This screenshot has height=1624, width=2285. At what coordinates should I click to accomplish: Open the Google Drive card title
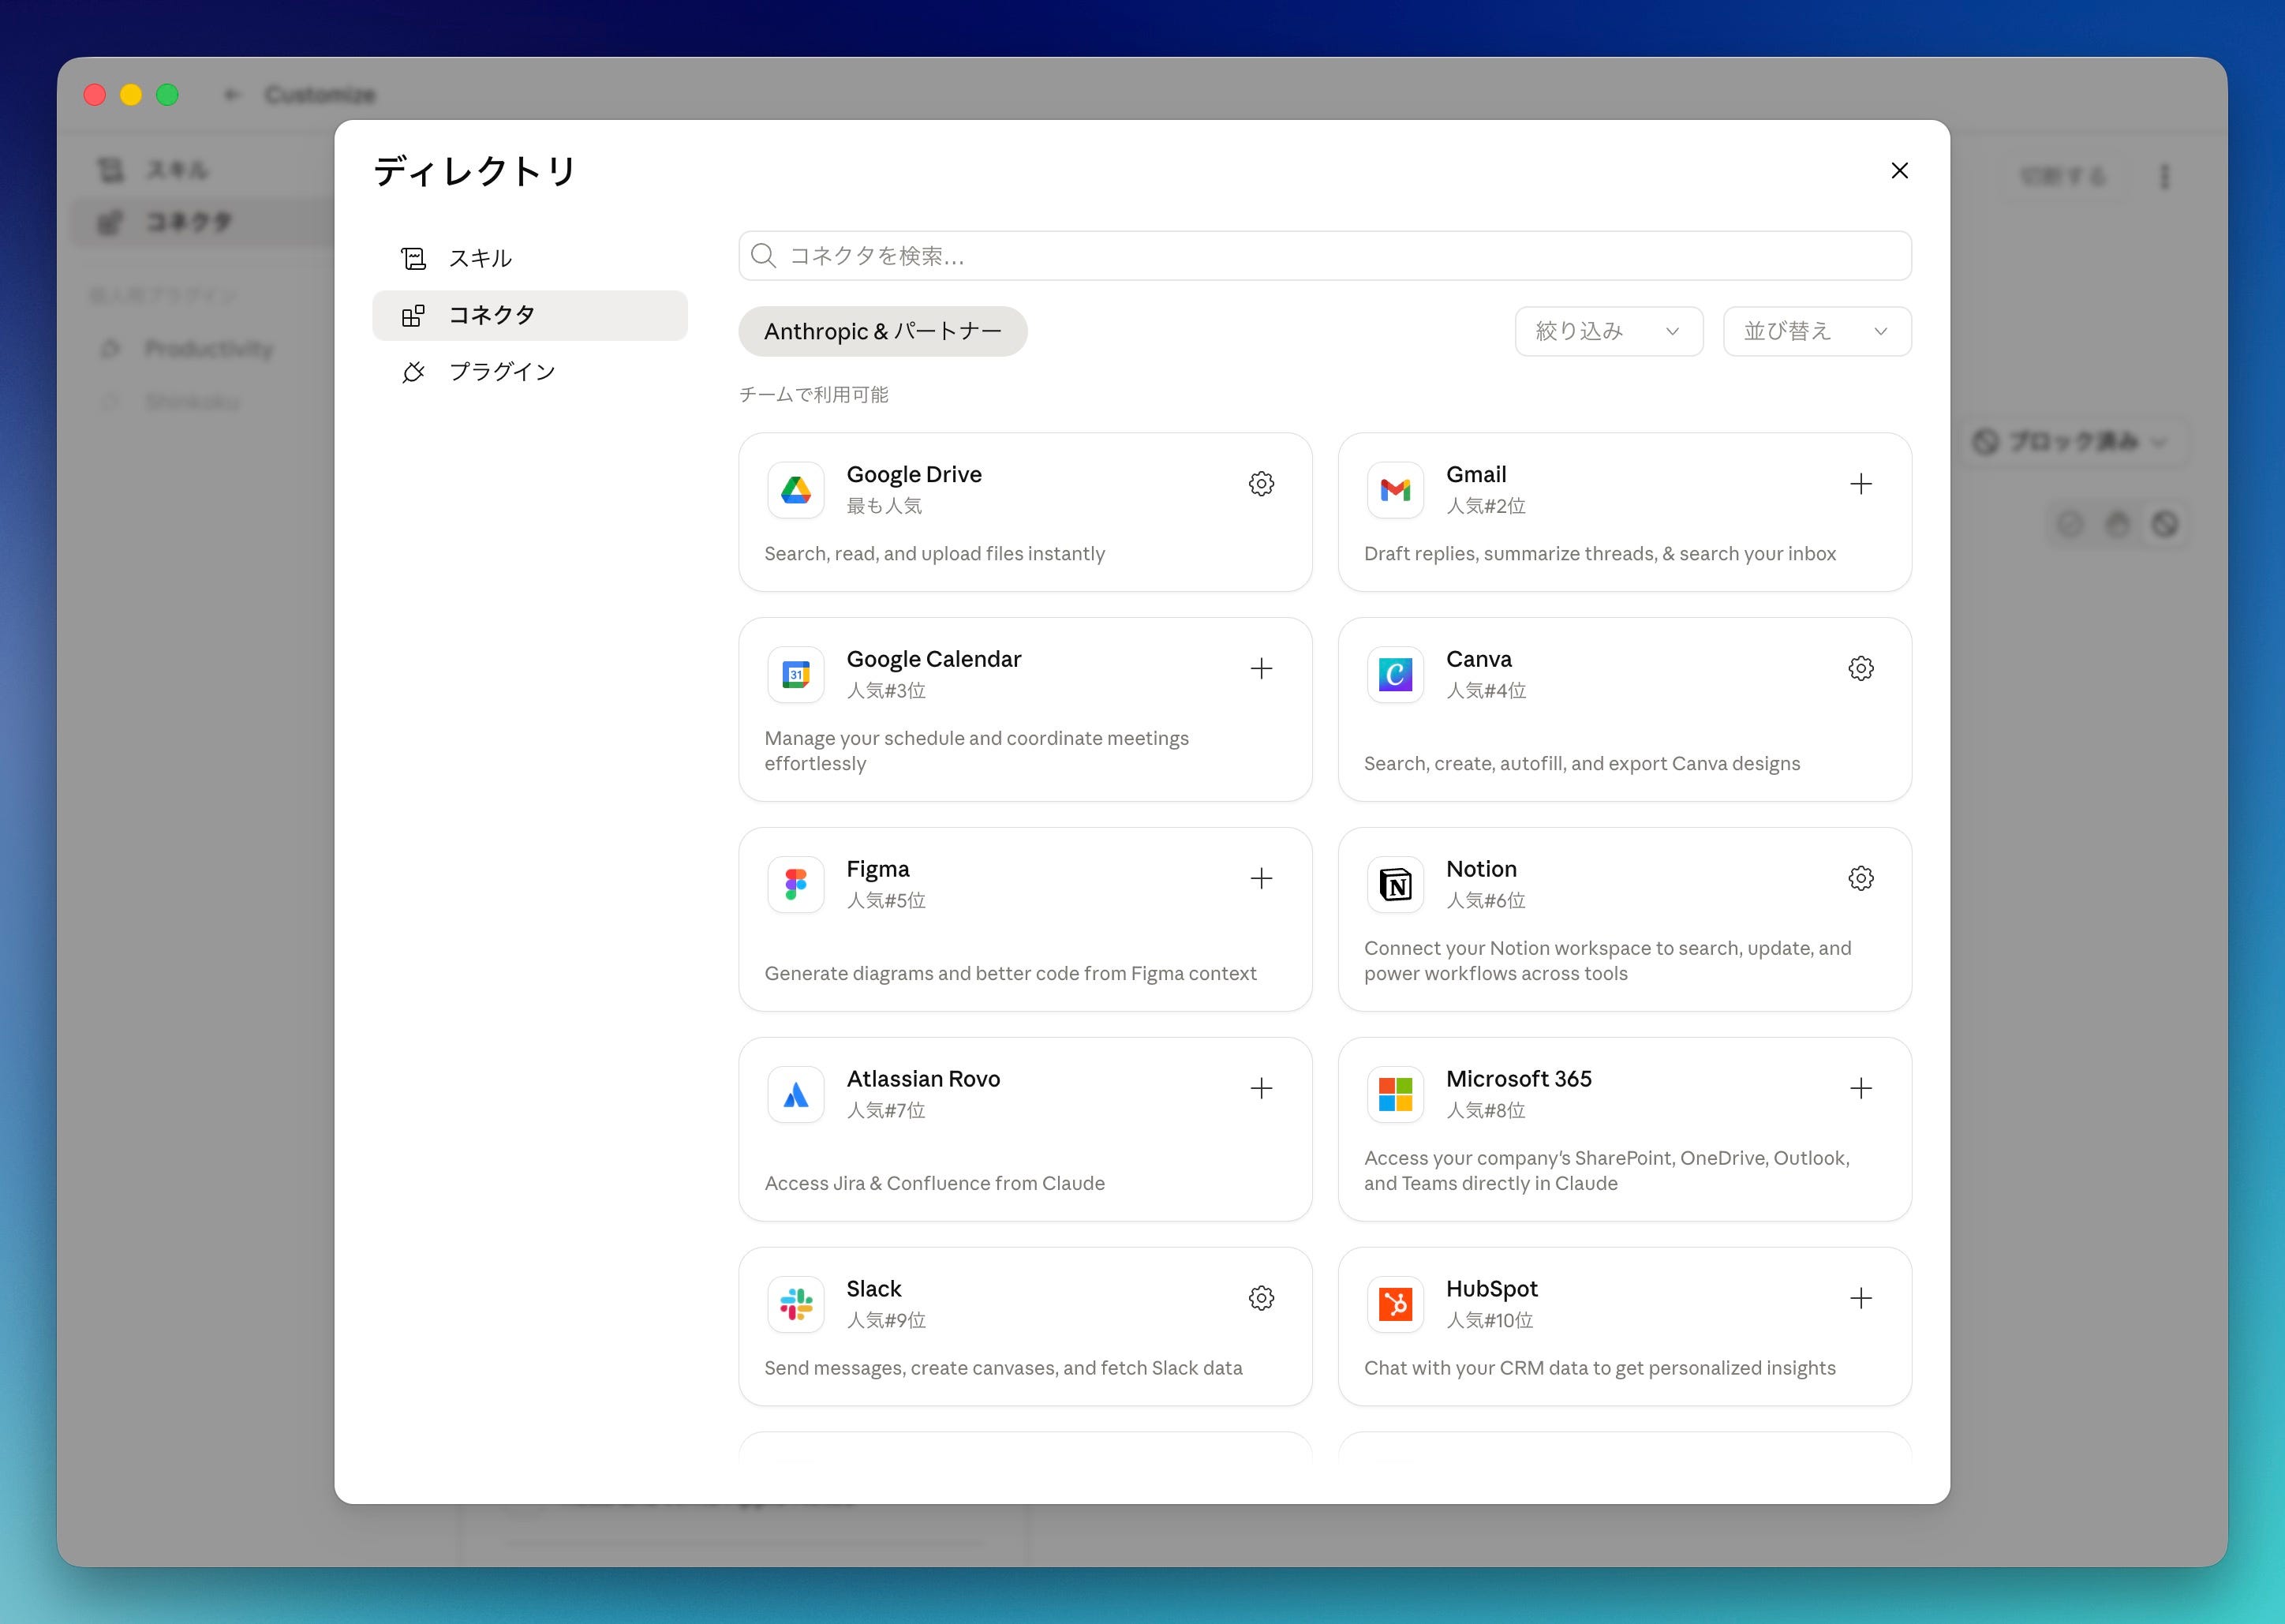914,475
